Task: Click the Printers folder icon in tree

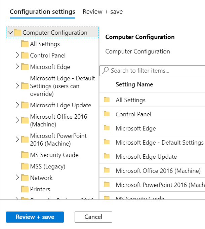Action: [25, 189]
